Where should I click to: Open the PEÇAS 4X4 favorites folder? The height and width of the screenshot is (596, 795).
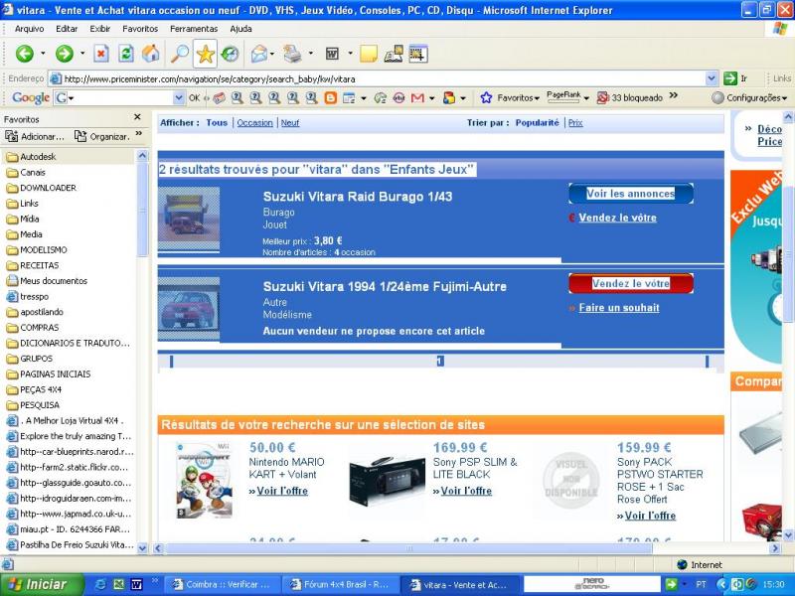[x=41, y=389]
